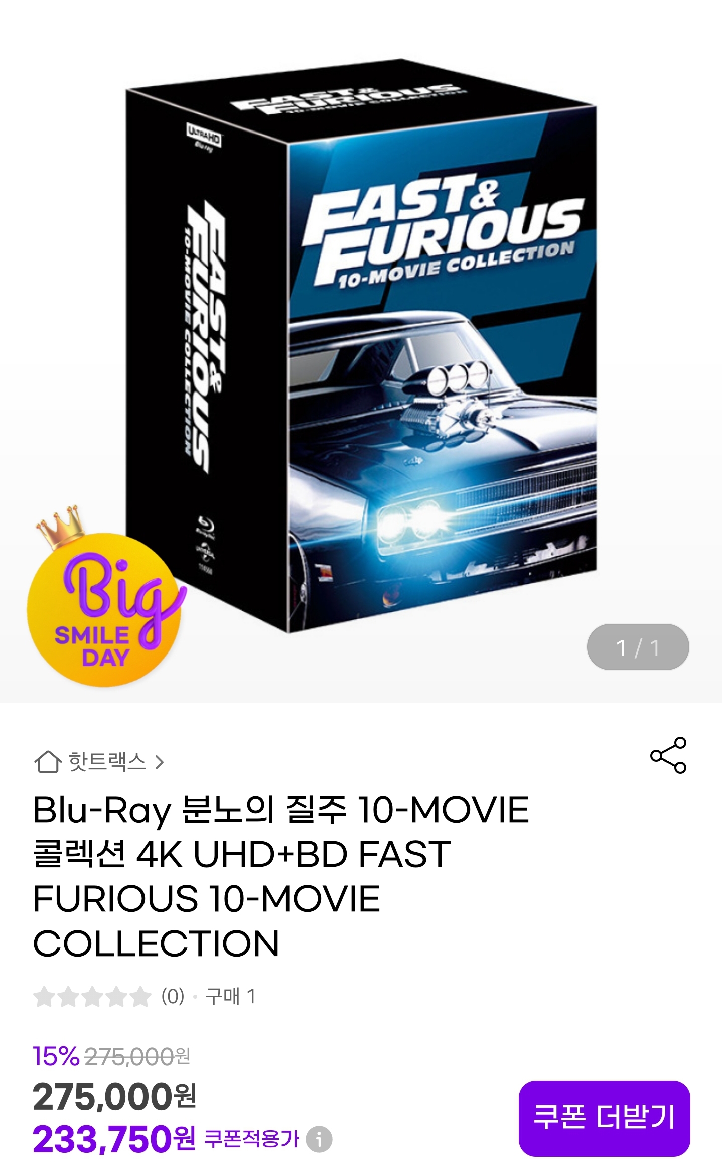722x1176 pixels.
Task: Tap the Big Smile Day badge
Action: 106,607
